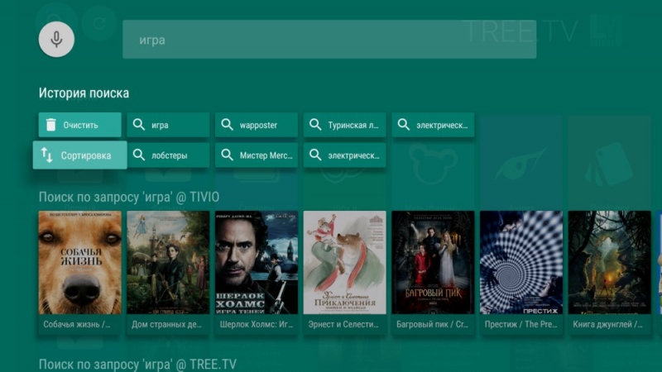Open the Сортировка sorting option
The image size is (662, 372).
[x=79, y=155]
